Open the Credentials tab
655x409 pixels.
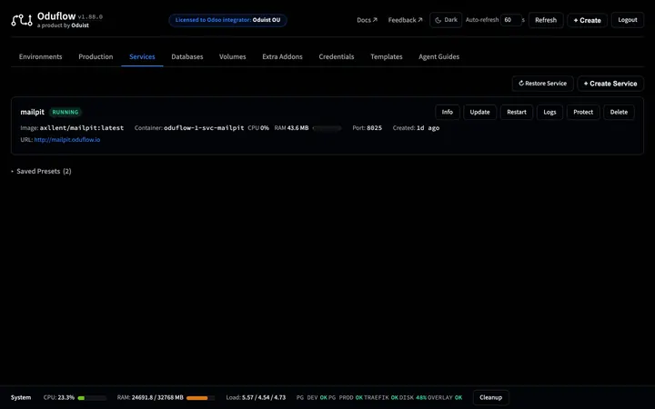point(337,56)
